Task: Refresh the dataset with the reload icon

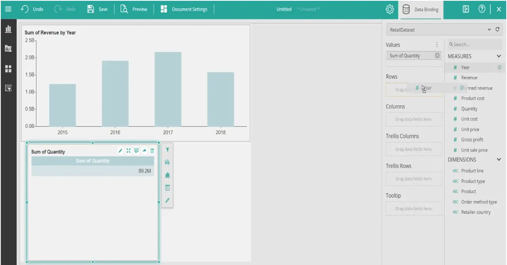Action: [498, 30]
